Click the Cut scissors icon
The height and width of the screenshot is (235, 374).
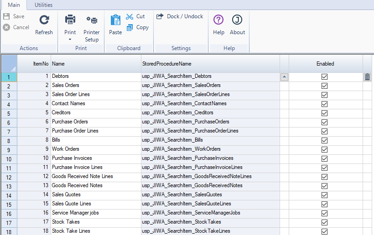130,16
